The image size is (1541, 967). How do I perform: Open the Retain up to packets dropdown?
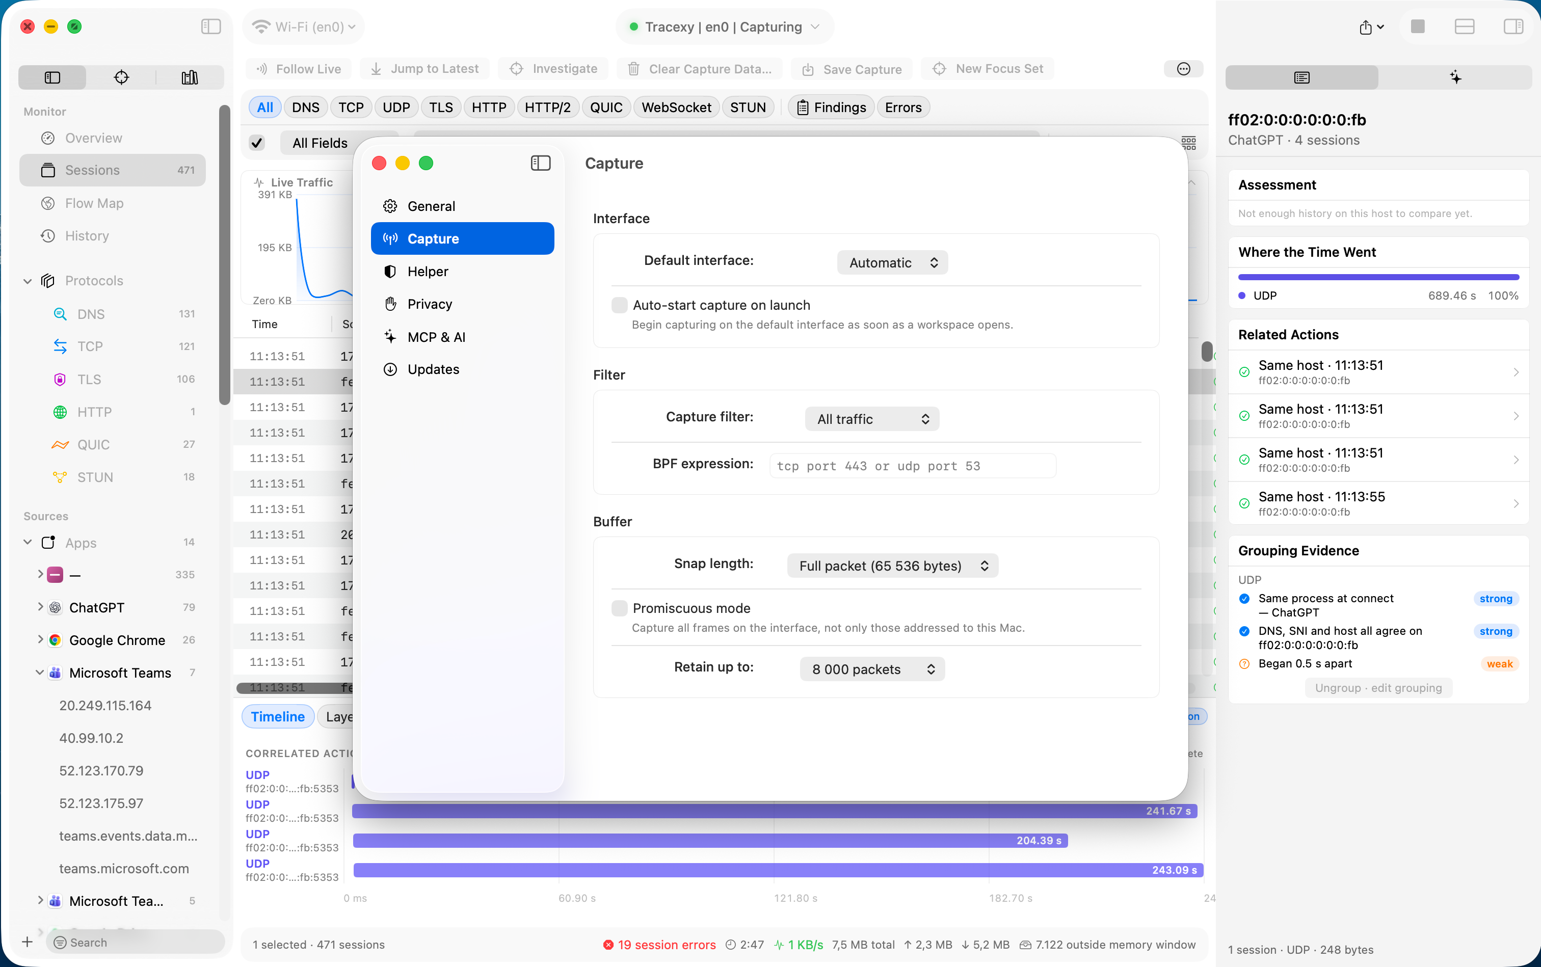(x=872, y=669)
